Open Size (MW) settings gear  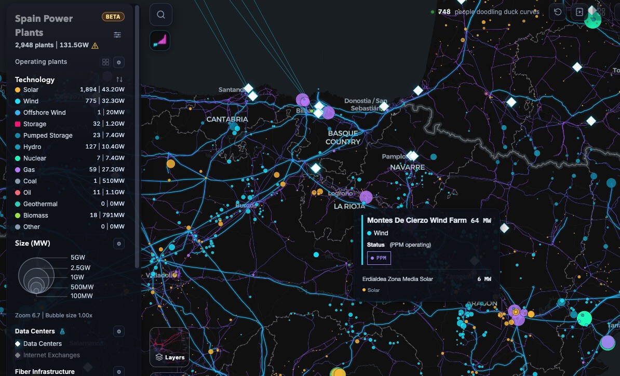(118, 244)
